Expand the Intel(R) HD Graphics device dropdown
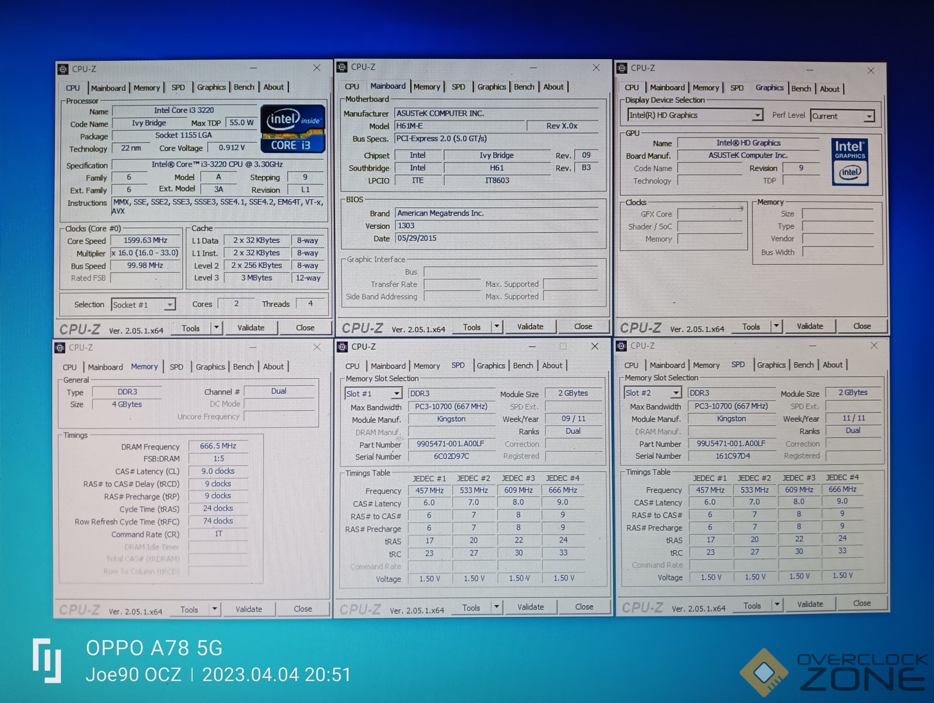Viewport: 934px width, 703px height. pyautogui.click(x=757, y=115)
